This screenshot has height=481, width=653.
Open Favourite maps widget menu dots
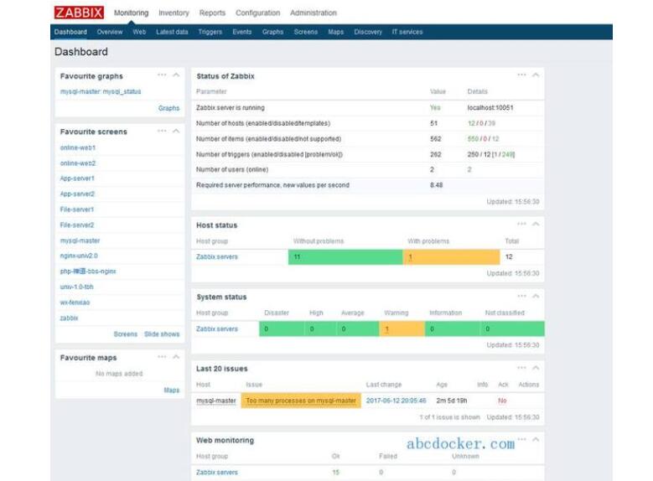[x=162, y=357]
